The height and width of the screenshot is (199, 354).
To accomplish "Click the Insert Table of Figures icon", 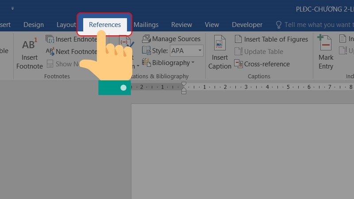I will click(x=239, y=39).
